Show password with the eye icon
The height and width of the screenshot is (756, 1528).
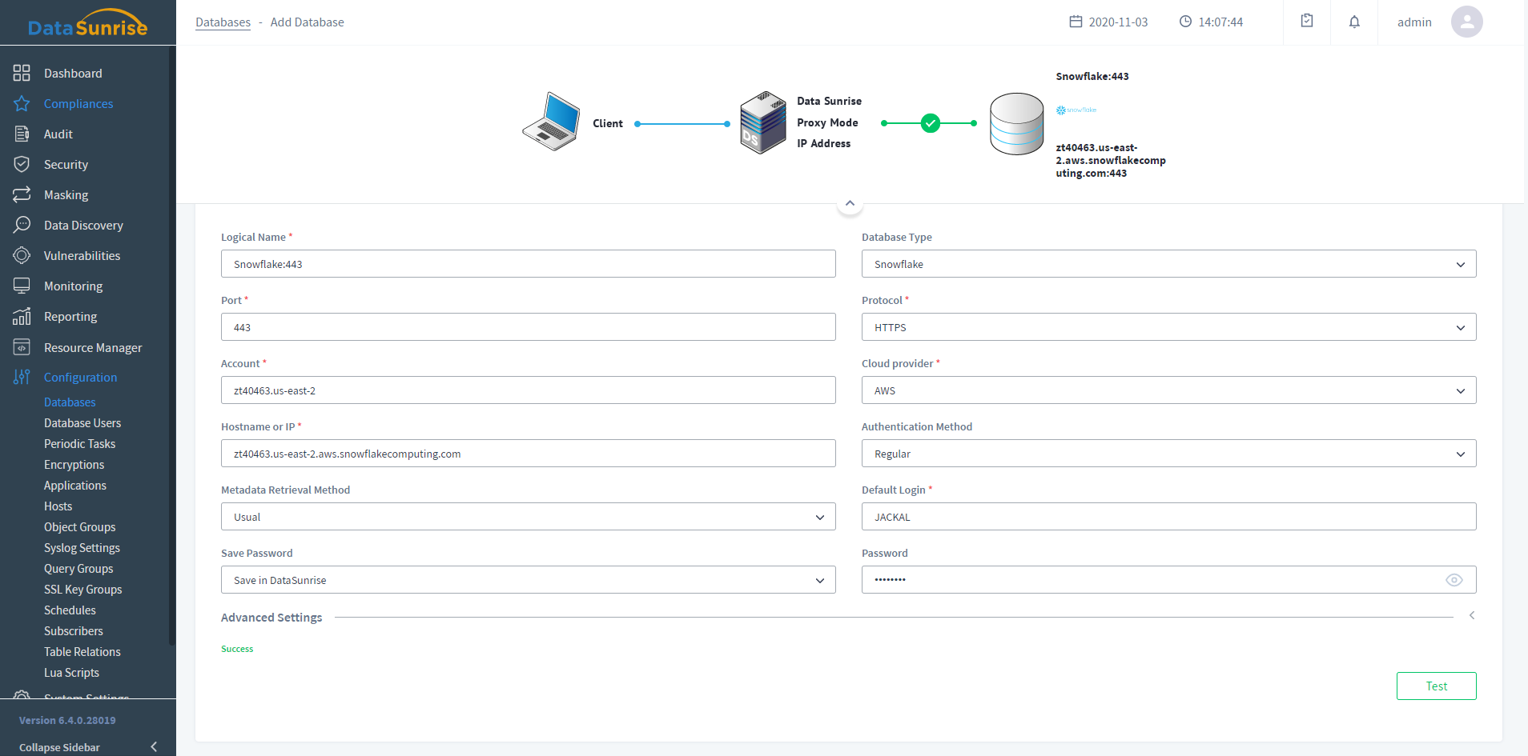[x=1454, y=580]
